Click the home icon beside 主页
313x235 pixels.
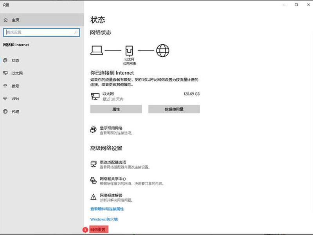(5, 20)
